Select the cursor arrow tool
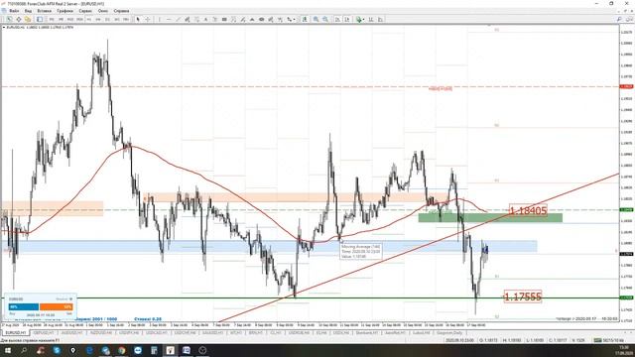635x357 pixels. pyautogui.click(x=138, y=20)
